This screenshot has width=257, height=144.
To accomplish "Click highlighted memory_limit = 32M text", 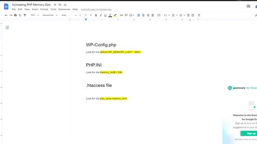I will (x=111, y=72).
